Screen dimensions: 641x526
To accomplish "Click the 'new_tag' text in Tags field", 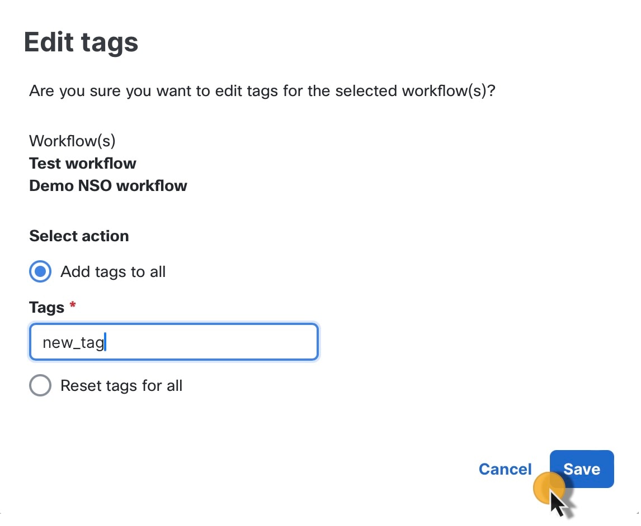I will [73, 342].
